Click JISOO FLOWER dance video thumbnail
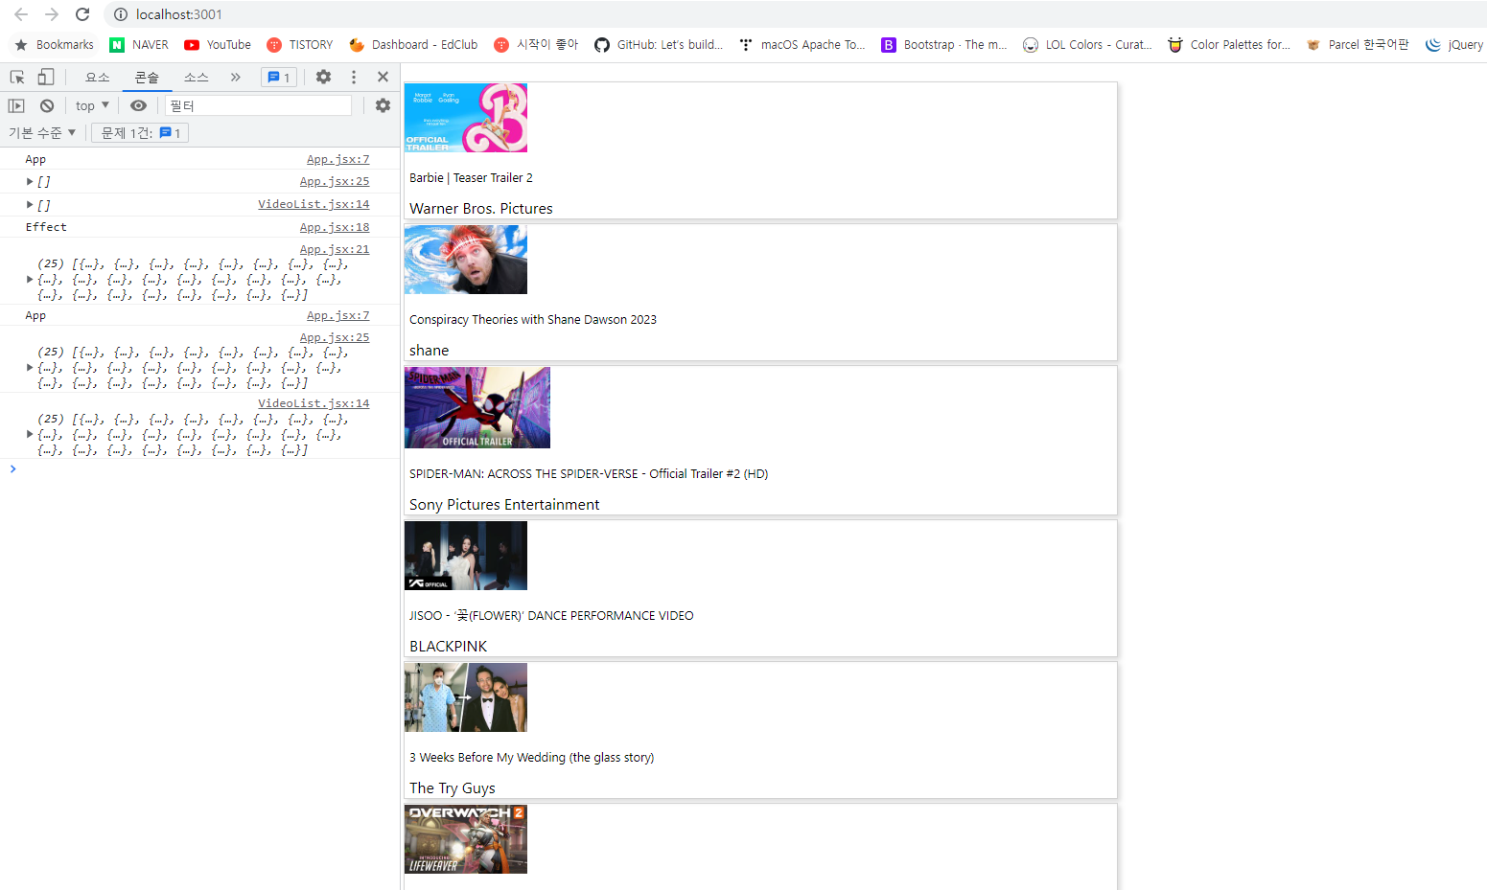The width and height of the screenshot is (1487, 890). 466,556
